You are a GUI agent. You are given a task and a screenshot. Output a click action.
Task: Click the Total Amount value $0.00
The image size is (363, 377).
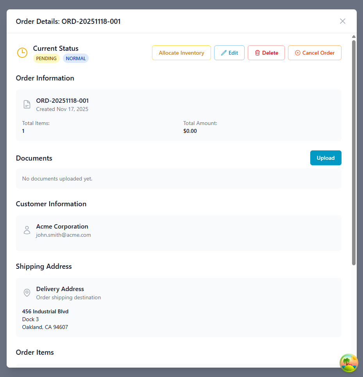point(190,131)
